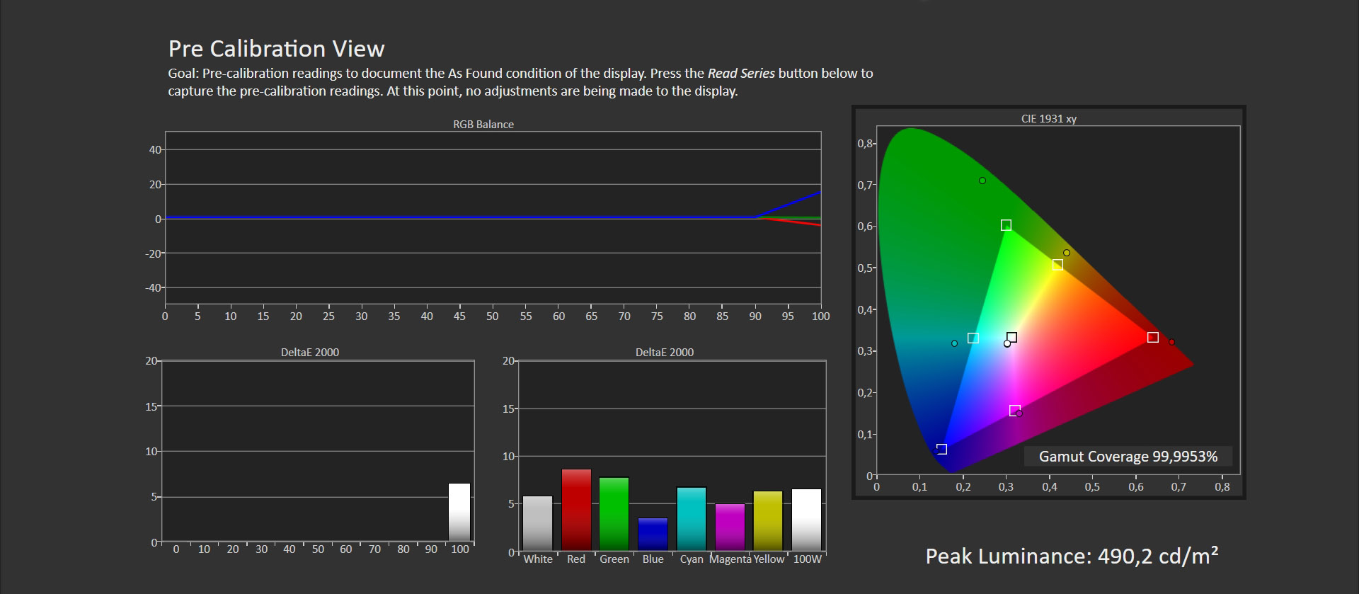1359x594 pixels.
Task: Select the Yellow bar in DeltaE chart
Action: click(768, 521)
